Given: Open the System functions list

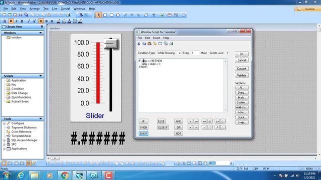Looking at the screenshot, I should (242, 102).
